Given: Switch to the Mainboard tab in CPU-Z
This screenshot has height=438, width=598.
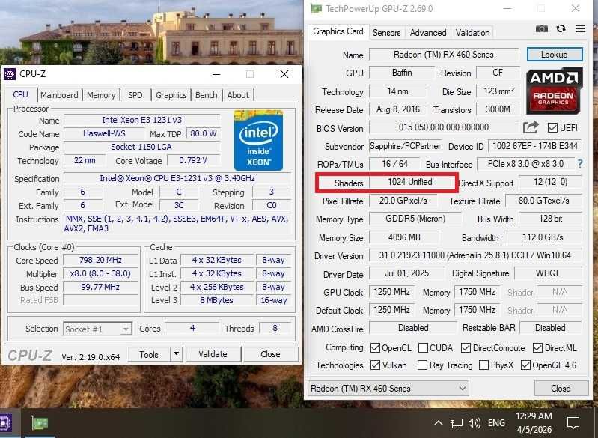Looking at the screenshot, I should tap(59, 95).
